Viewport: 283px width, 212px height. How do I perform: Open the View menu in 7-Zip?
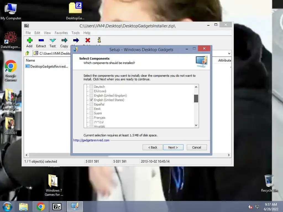point(47,33)
